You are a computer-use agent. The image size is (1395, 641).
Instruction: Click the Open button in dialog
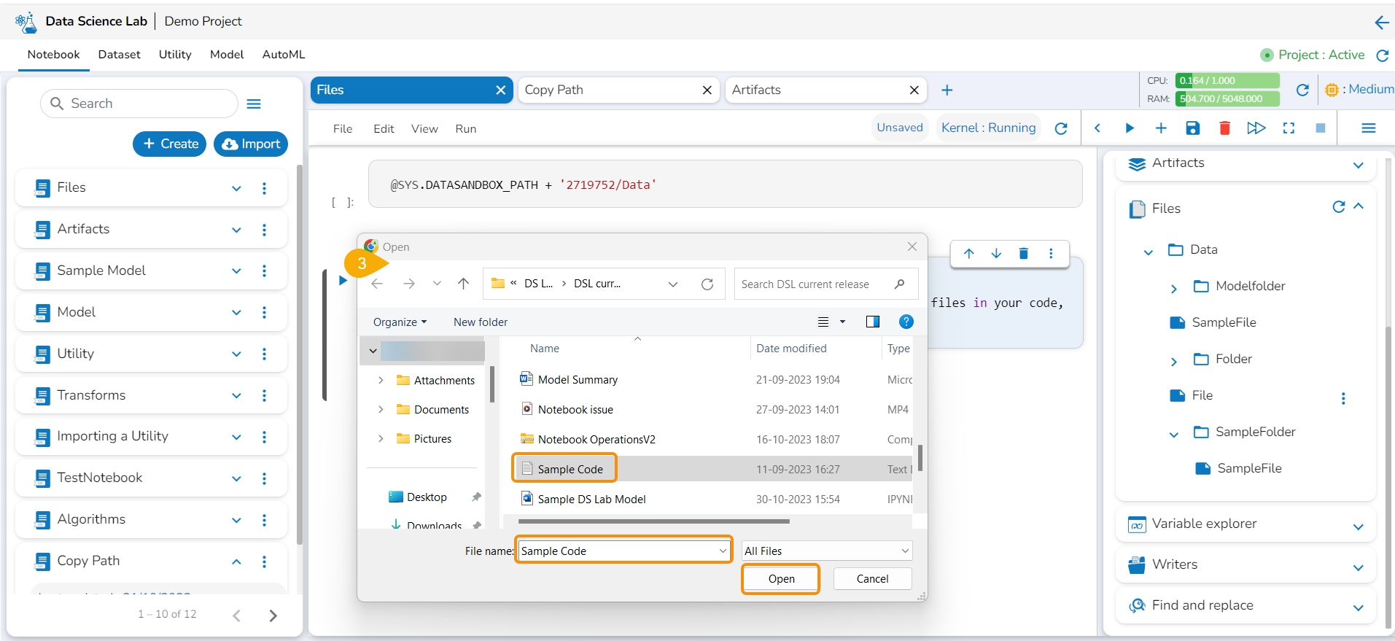coord(781,579)
